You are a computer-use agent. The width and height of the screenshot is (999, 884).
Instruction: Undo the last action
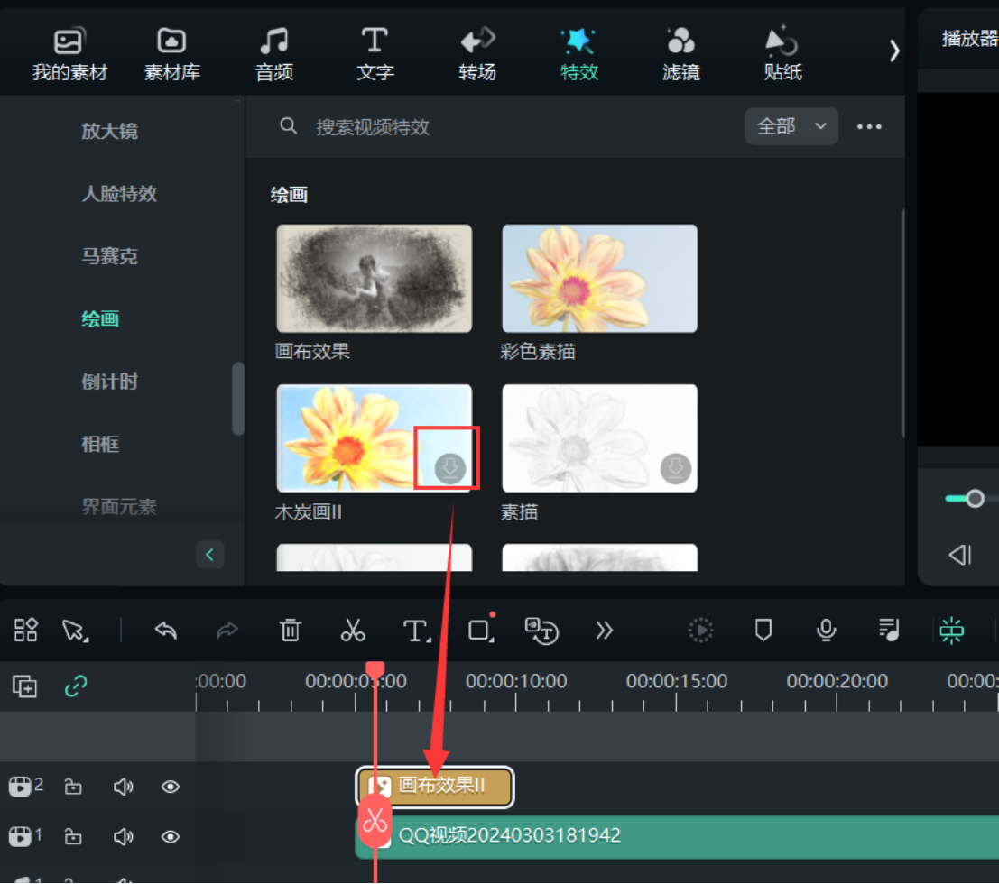[x=166, y=631]
